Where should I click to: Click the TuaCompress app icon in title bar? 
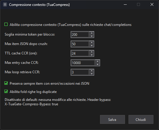(5, 5)
